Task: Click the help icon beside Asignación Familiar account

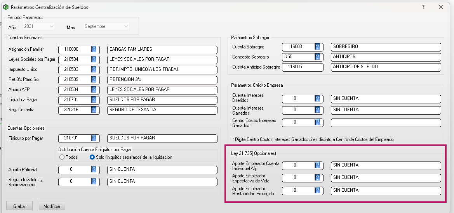Action: 94,50
